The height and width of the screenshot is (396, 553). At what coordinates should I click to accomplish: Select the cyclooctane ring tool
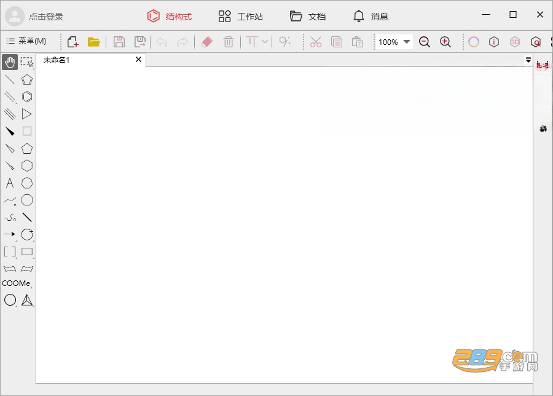[x=27, y=200]
